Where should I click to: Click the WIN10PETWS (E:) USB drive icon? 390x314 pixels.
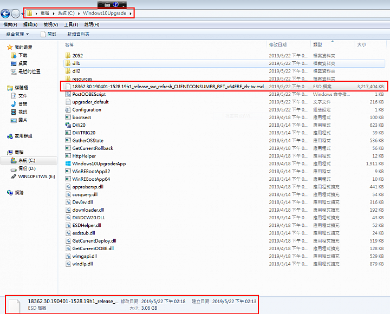(x=14, y=176)
